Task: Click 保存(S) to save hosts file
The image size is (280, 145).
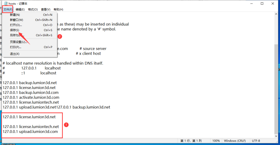Action: tap(15, 30)
